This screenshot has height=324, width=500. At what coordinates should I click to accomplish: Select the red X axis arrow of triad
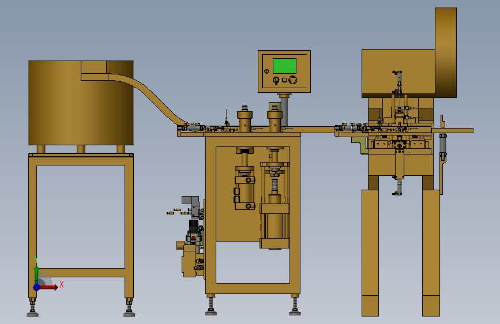tap(48, 287)
